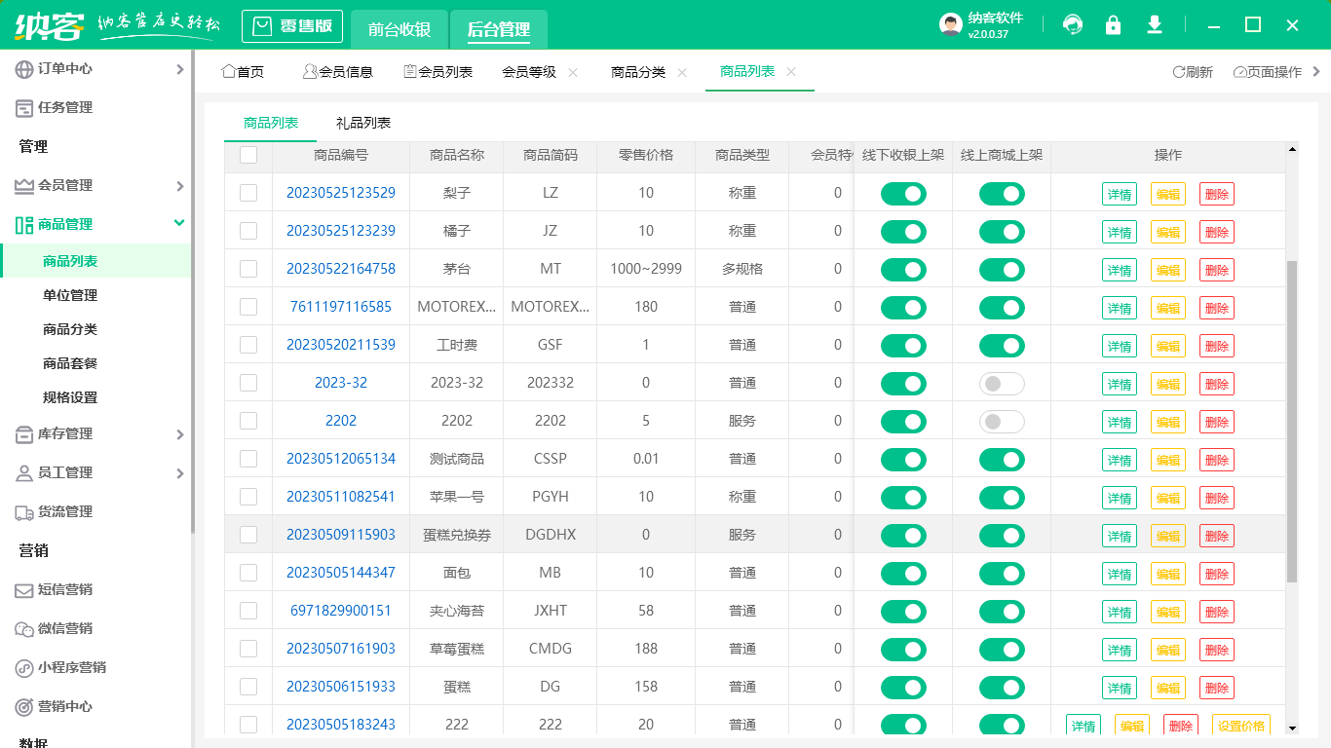Disable 线下收银上架 switch for 梨子
Screen dimensions: 1331x748
[902, 194]
